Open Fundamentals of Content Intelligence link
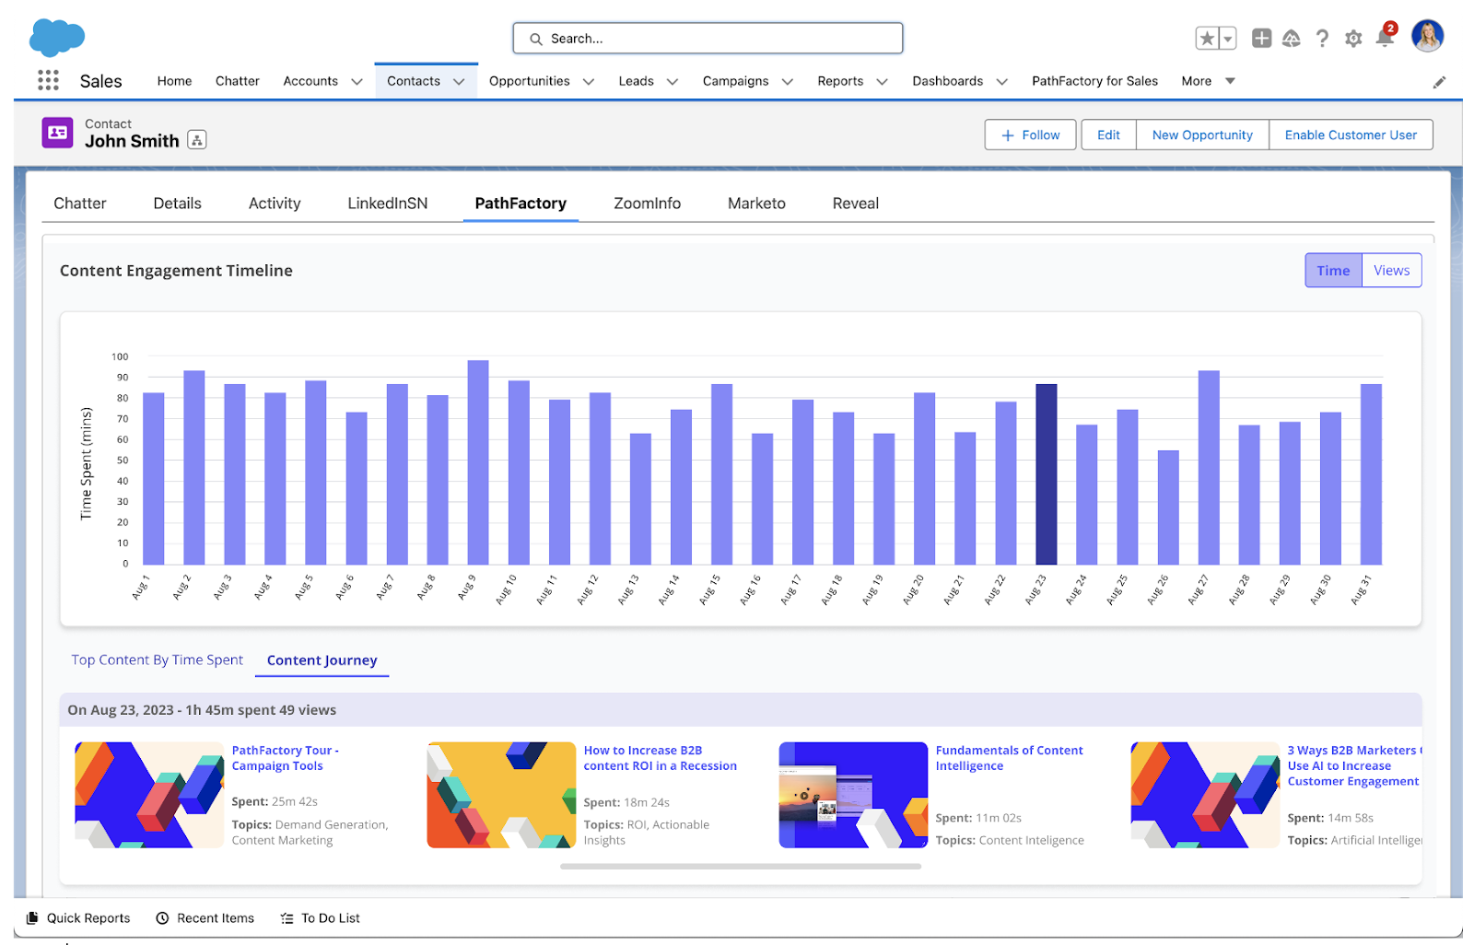Image resolution: width=1474 pixels, height=945 pixels. tap(1009, 758)
